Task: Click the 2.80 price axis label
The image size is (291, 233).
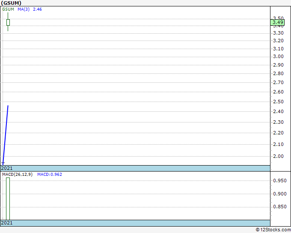Action: (279, 74)
